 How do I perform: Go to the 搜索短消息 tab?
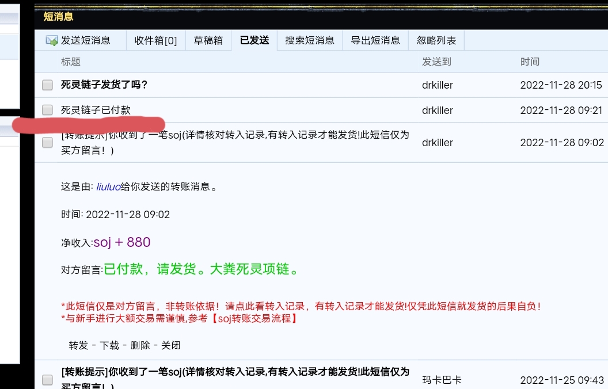[x=310, y=40]
